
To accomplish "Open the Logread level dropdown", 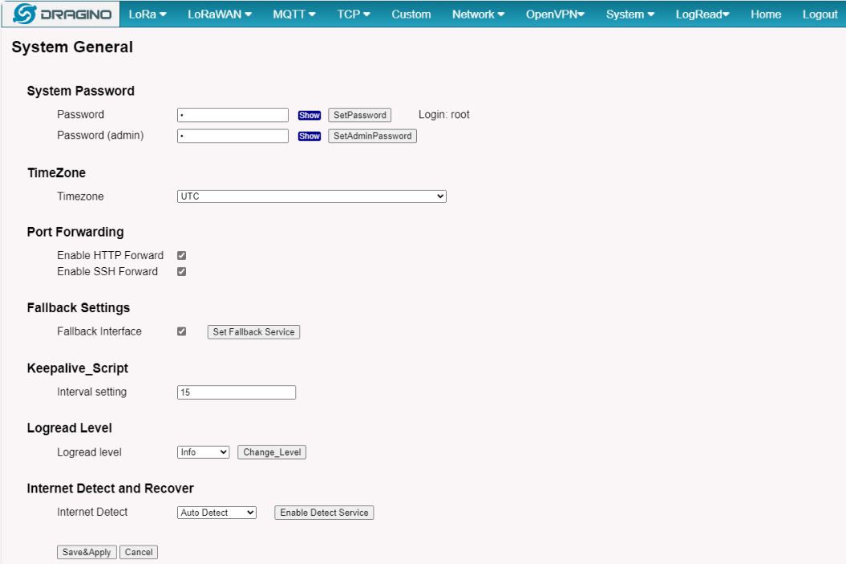I will click(x=204, y=452).
